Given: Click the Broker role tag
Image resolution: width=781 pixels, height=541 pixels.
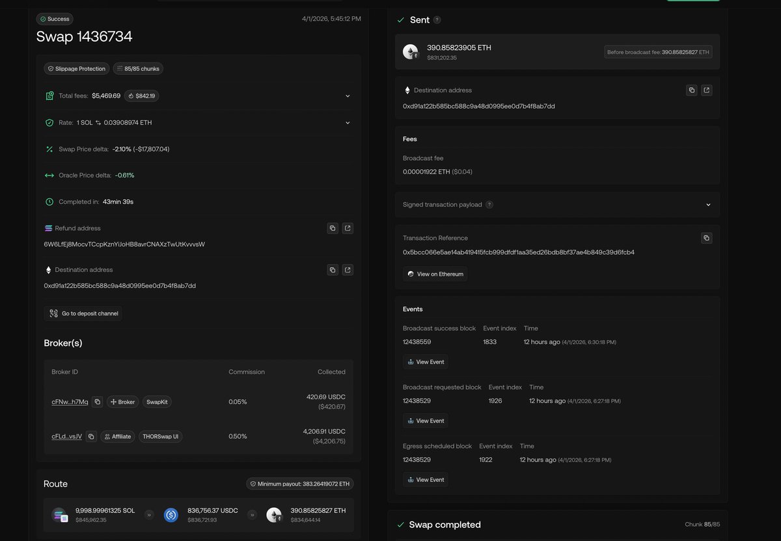Looking at the screenshot, I should tap(123, 402).
